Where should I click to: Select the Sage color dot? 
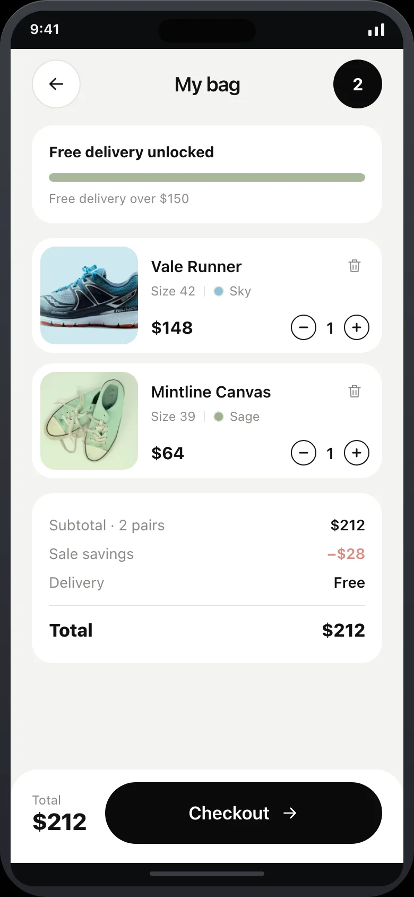pos(219,417)
